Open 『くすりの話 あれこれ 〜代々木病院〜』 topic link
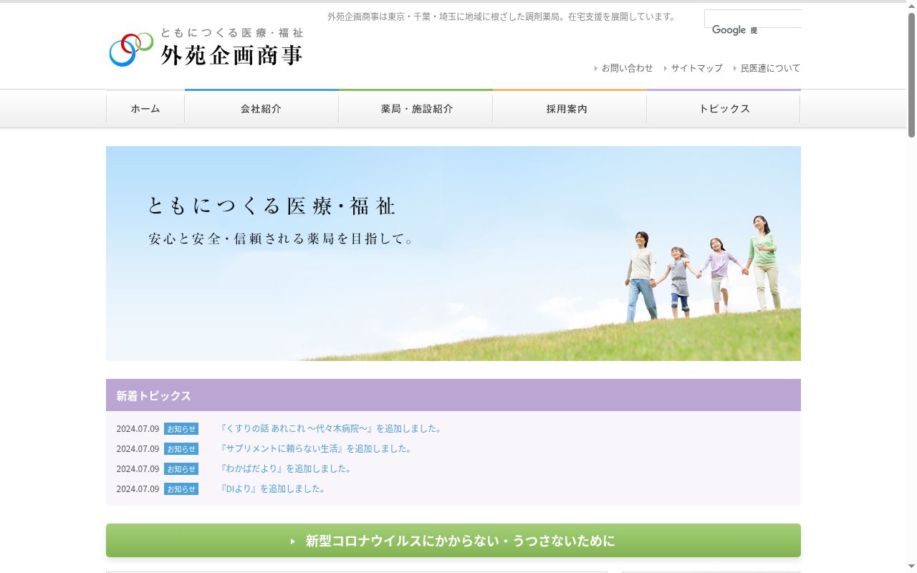 coord(332,428)
